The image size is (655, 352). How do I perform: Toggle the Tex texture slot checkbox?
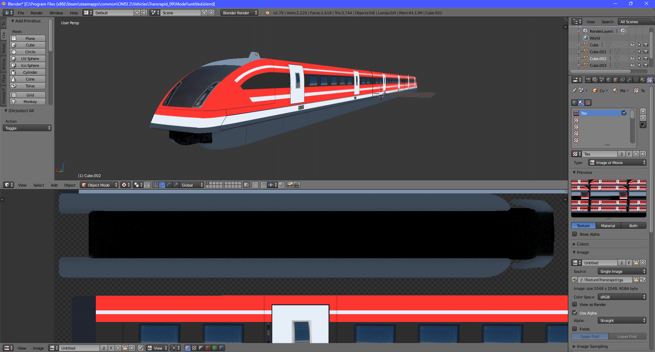tap(624, 113)
